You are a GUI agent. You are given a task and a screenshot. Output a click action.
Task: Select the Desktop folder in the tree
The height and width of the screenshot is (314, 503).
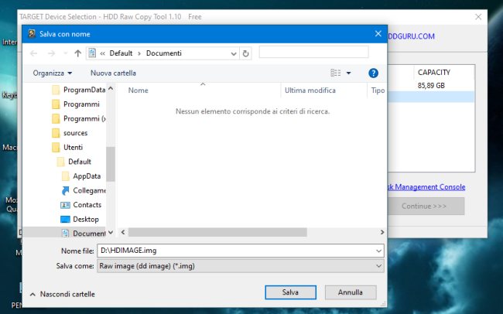click(x=85, y=220)
